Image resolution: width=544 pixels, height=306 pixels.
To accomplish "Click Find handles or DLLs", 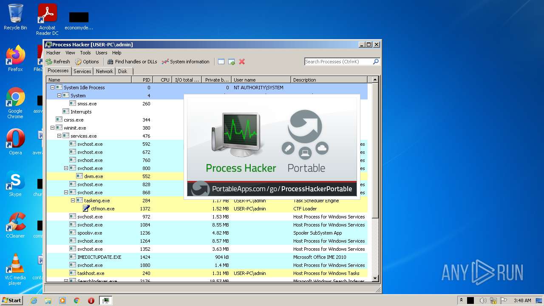I will pos(132,62).
